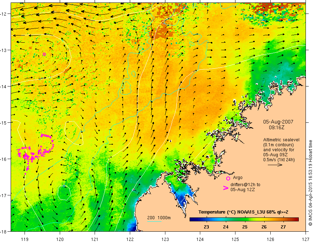This screenshot has height=242, width=313.
Task: Click the latitude axis label -17
Action: point(4,195)
